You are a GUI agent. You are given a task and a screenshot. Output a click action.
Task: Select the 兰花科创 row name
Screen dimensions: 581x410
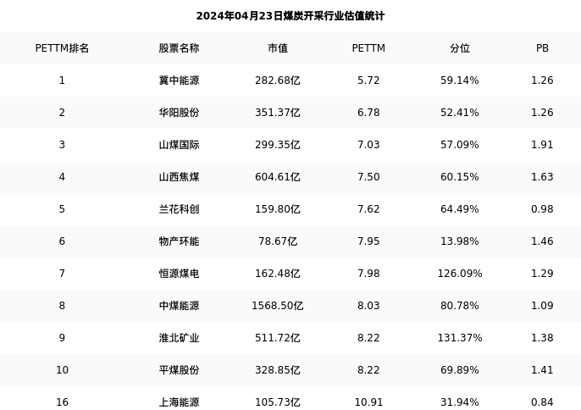click(179, 209)
